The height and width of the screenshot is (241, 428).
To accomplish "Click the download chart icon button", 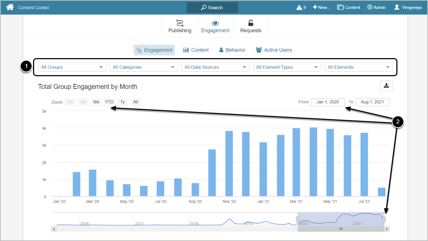I will (x=386, y=86).
